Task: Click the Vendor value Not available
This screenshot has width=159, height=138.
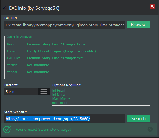Action: [x=38, y=72]
